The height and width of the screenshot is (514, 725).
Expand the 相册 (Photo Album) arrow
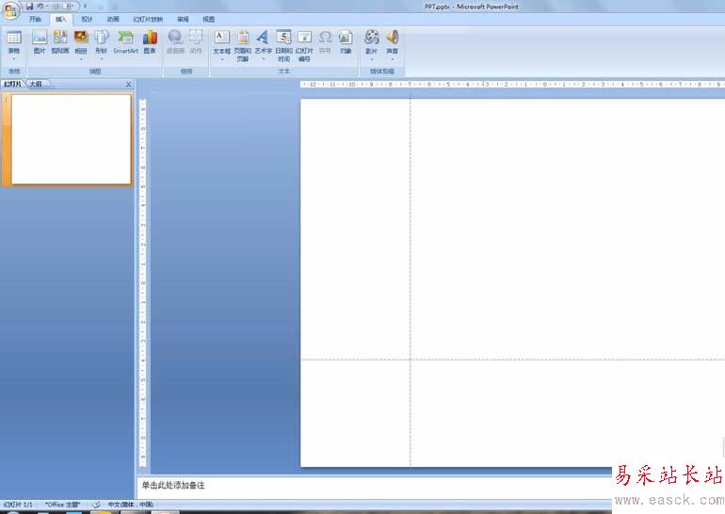pyautogui.click(x=81, y=58)
